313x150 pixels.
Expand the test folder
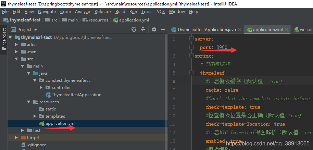coord(23,130)
